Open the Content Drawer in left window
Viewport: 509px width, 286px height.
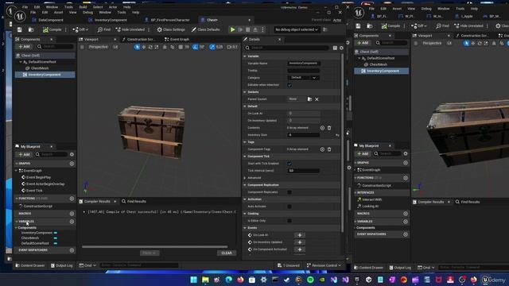[30, 265]
